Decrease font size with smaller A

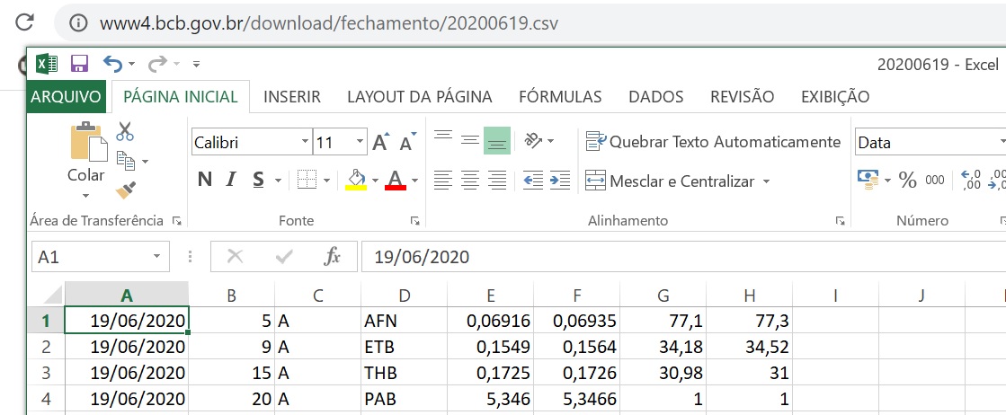point(406,142)
